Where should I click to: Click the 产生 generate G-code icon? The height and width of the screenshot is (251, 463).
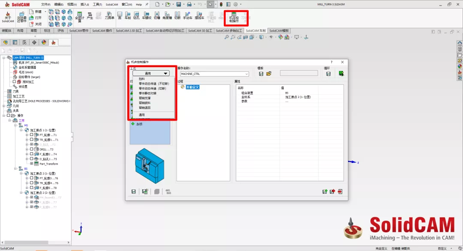pos(90,16)
